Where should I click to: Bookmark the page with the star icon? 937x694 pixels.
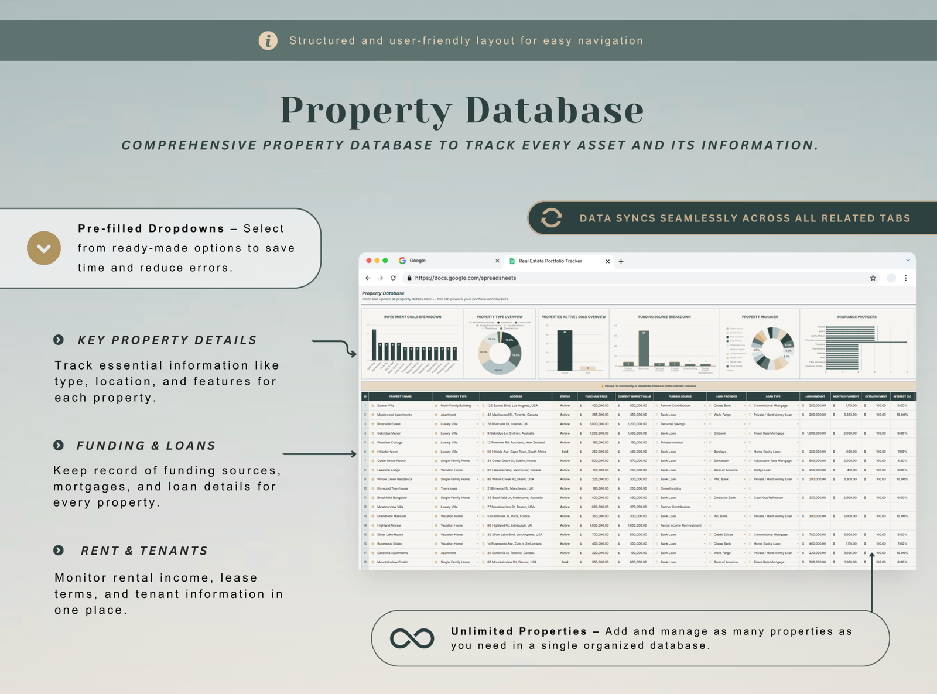pyautogui.click(x=873, y=278)
